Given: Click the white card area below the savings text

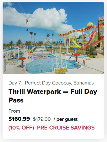Looking at the screenshot, I should (53, 135).
